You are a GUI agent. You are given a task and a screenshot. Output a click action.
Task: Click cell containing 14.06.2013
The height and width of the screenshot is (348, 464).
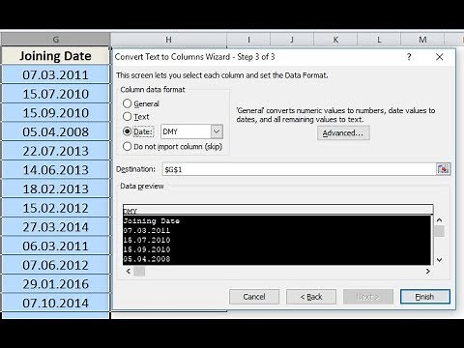pyautogui.click(x=55, y=170)
